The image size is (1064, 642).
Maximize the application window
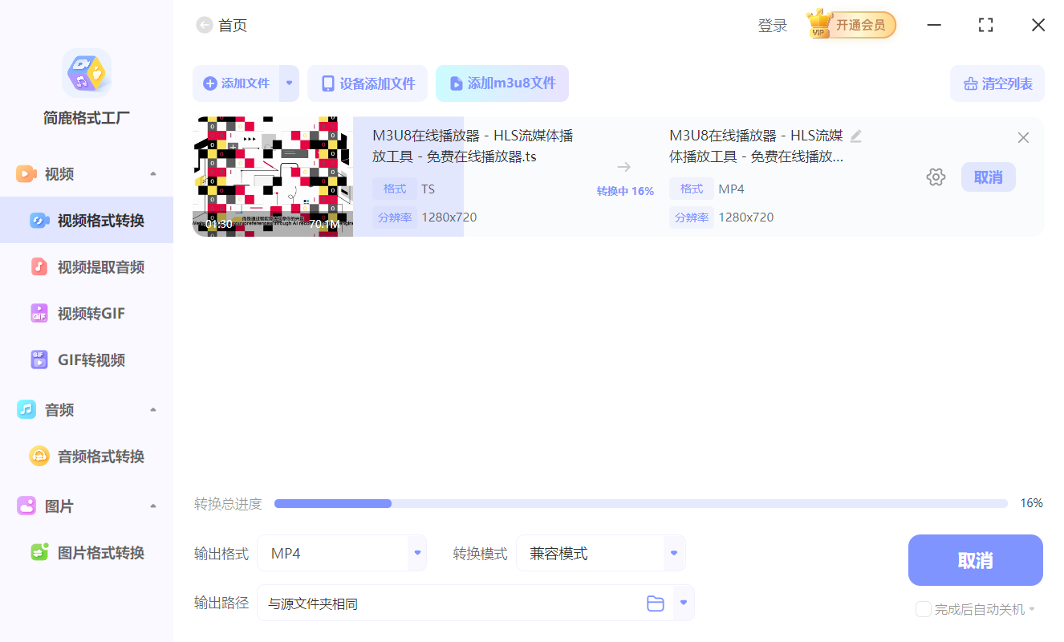pos(986,25)
